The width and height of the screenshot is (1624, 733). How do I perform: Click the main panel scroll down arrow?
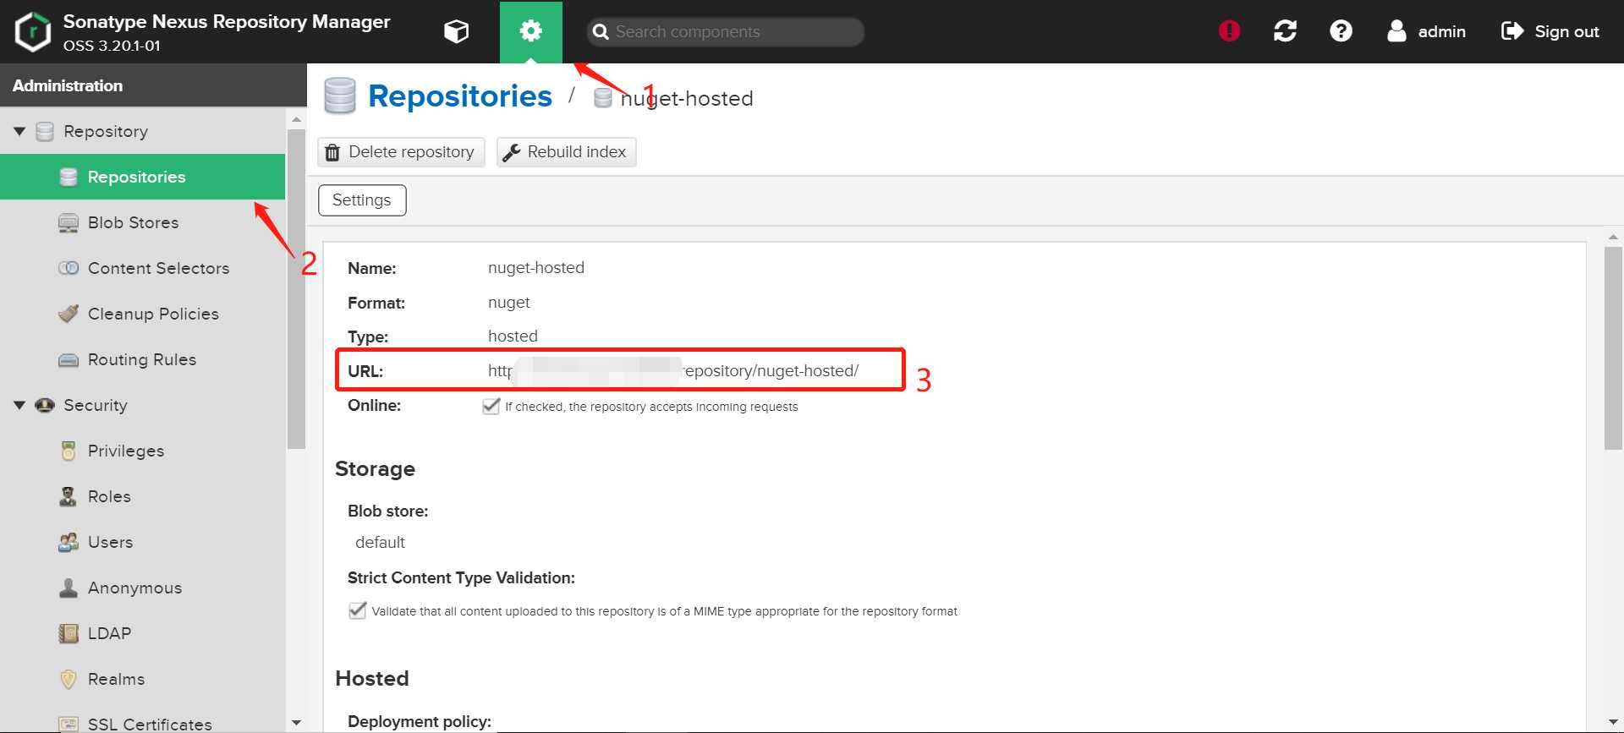click(1613, 723)
